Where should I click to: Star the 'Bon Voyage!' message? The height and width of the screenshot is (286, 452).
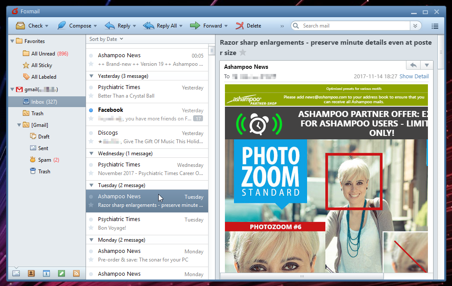[x=91, y=228]
